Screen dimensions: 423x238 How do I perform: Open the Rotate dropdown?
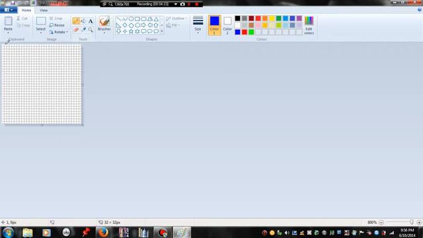[59, 32]
